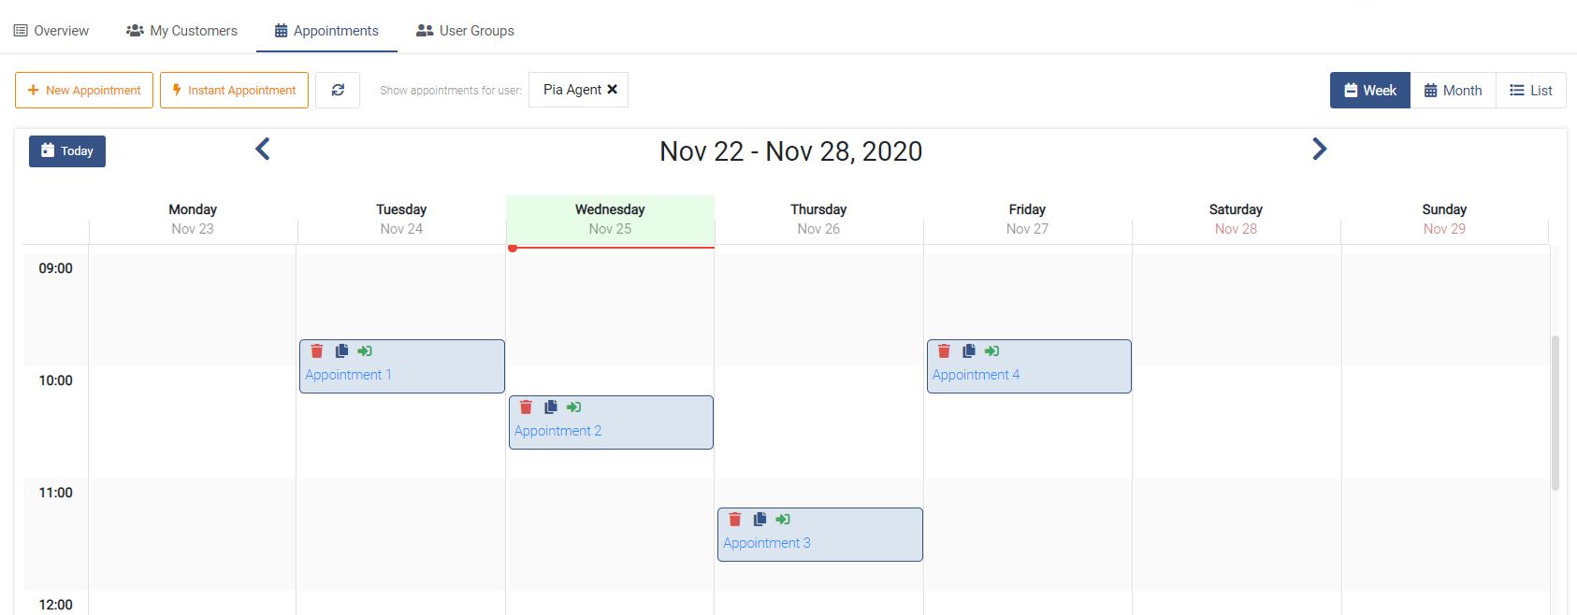Viewport: 1577px width, 615px height.
Task: Delete Appointment 1 using trash icon
Action: (317, 351)
